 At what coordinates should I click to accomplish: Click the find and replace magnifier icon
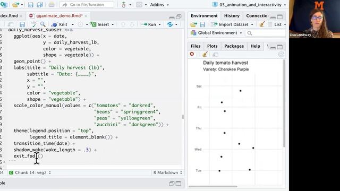[x=42, y=24]
